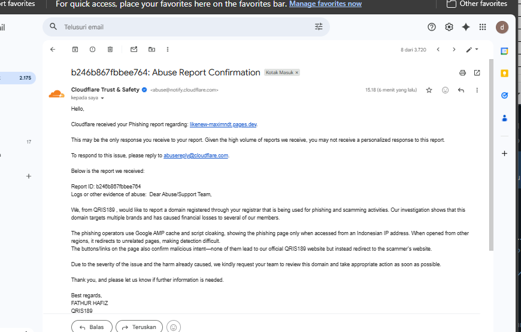The image size is (521, 332).
Task: Remove the 'Kotak Masuk' label
Action: (297, 72)
